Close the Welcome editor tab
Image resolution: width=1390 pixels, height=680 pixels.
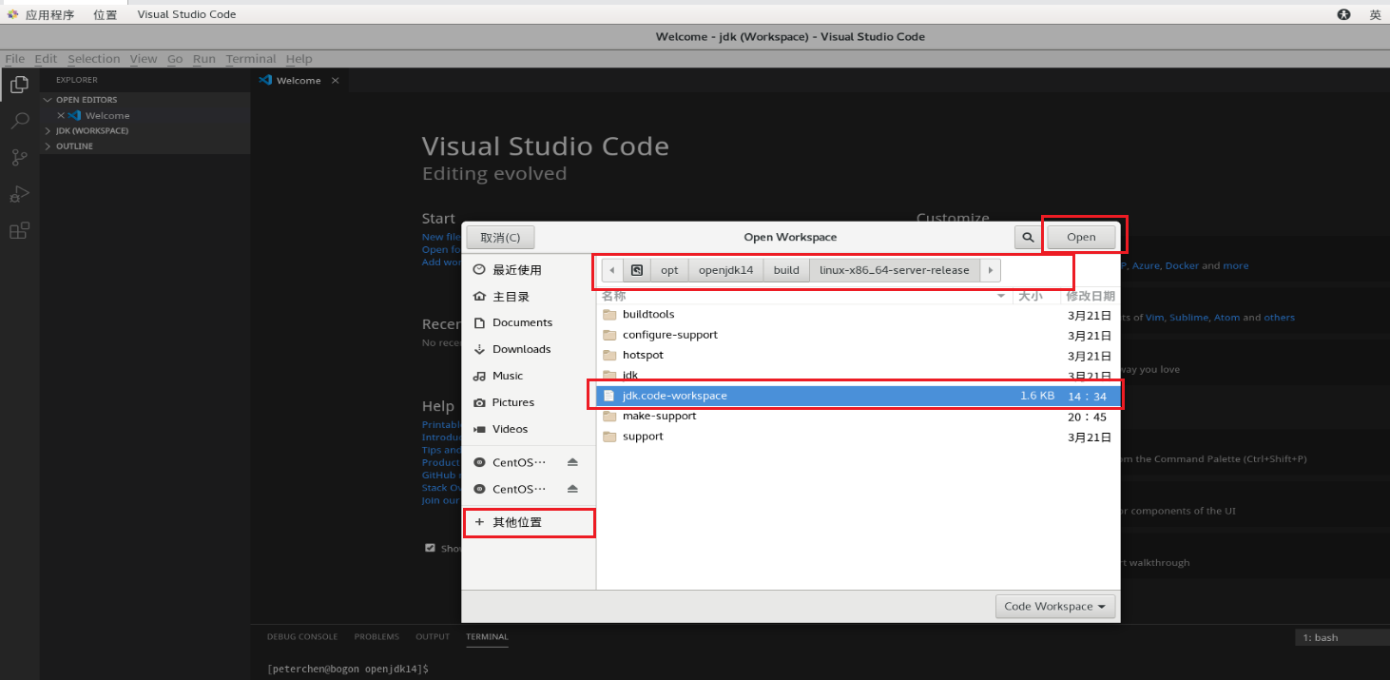(335, 81)
